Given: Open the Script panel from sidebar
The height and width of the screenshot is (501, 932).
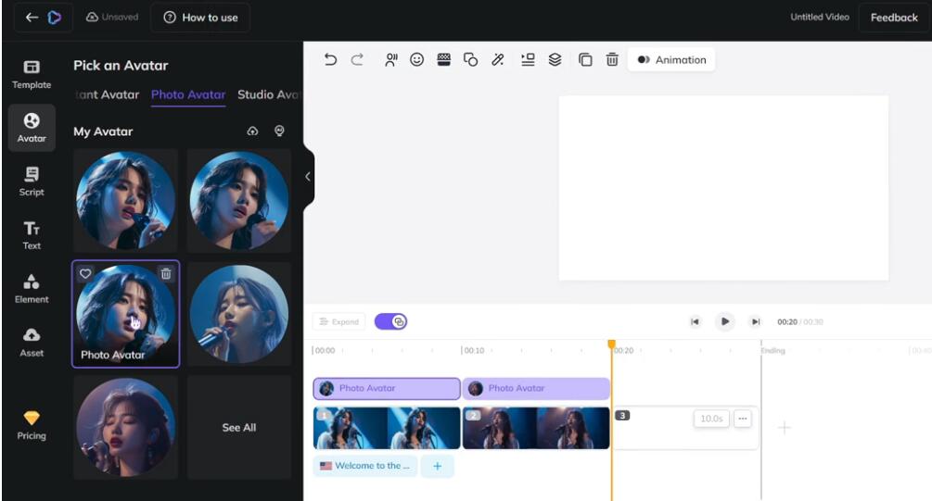Looking at the screenshot, I should click(32, 181).
